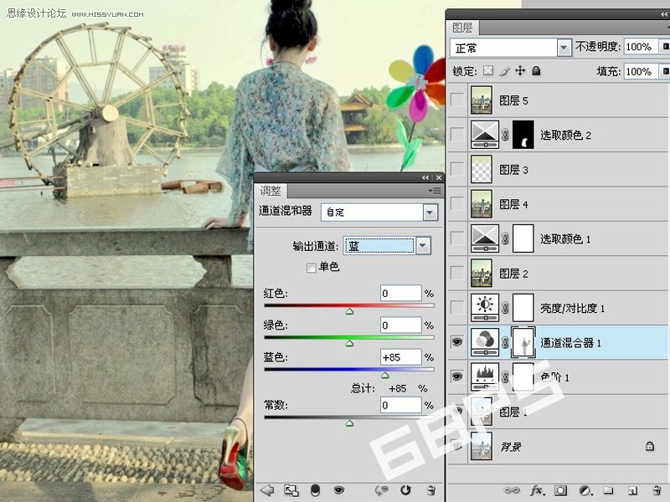Select the 通道混合器 1 layer mask thumbnail

coord(523,342)
